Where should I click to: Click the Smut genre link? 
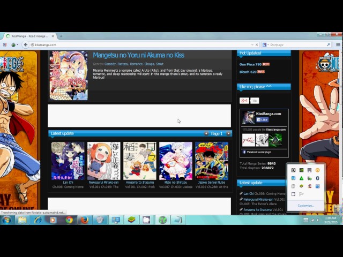(160, 64)
